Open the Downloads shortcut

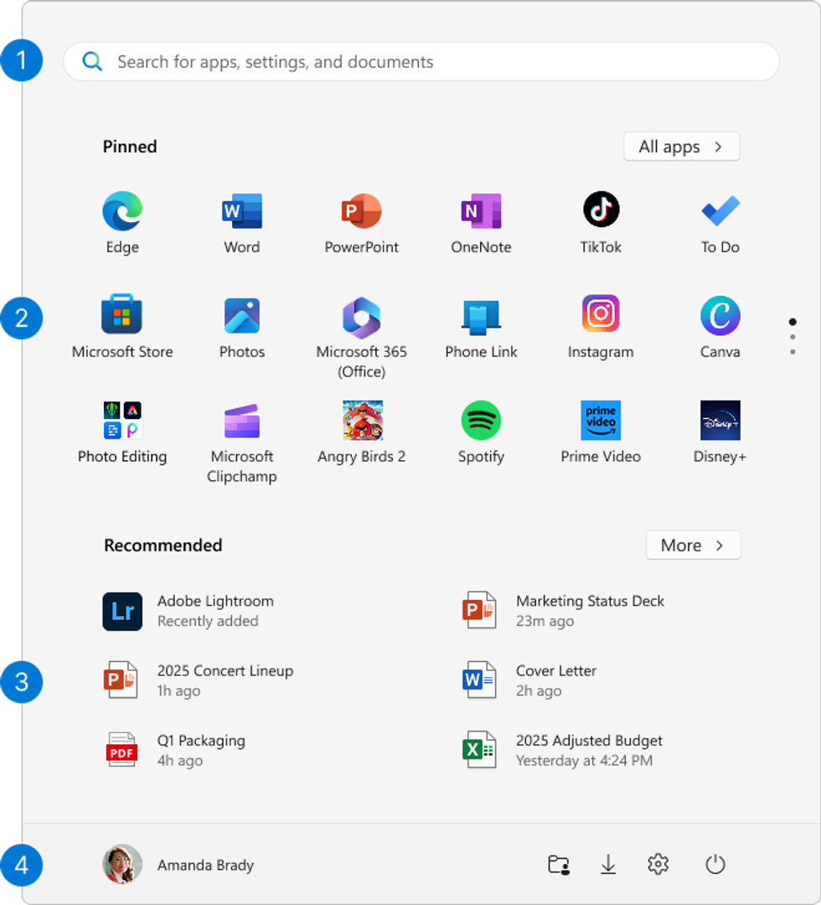click(608, 864)
